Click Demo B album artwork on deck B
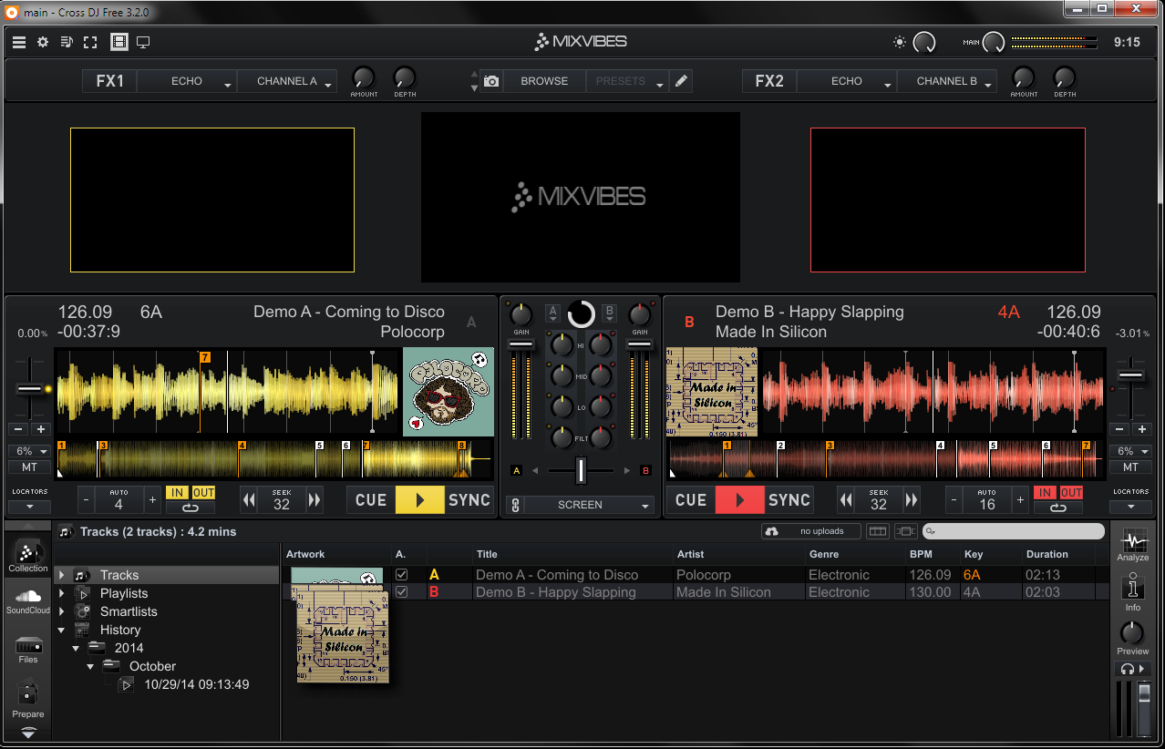Screen dimensions: 1165x749 coord(712,391)
